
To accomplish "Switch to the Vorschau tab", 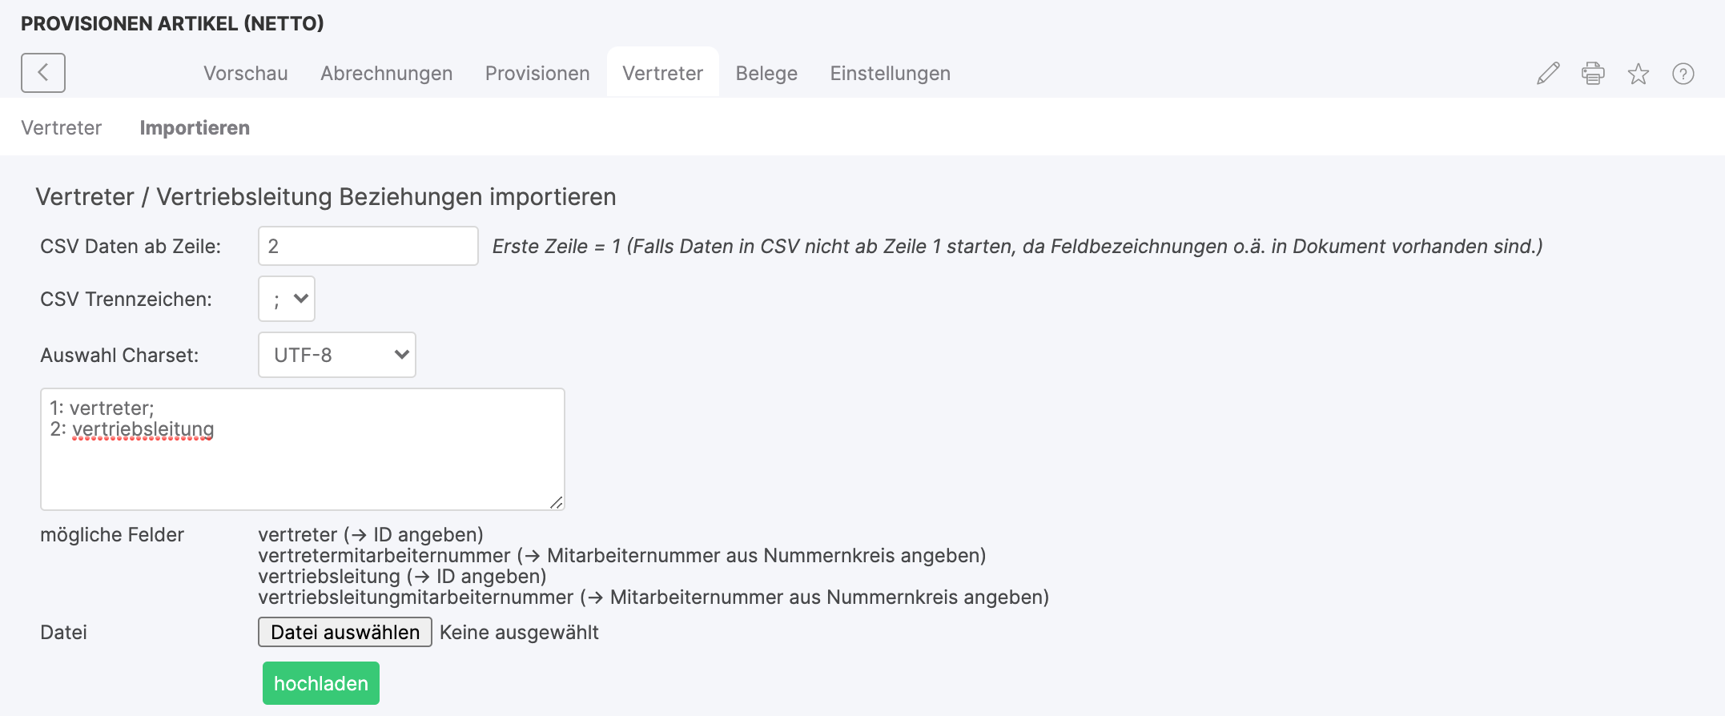I will point(245,73).
